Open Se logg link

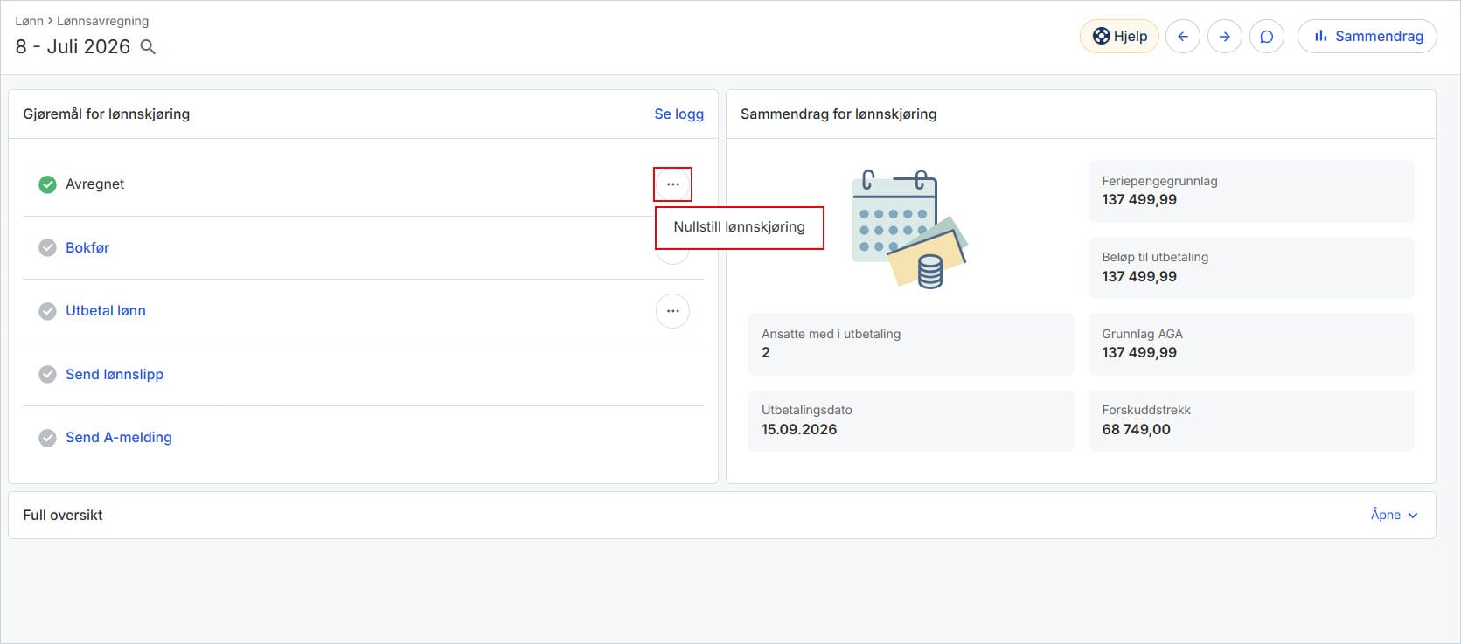point(678,114)
